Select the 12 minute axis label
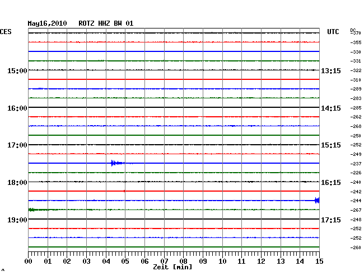This screenshot has width=364, height=276. point(261,261)
